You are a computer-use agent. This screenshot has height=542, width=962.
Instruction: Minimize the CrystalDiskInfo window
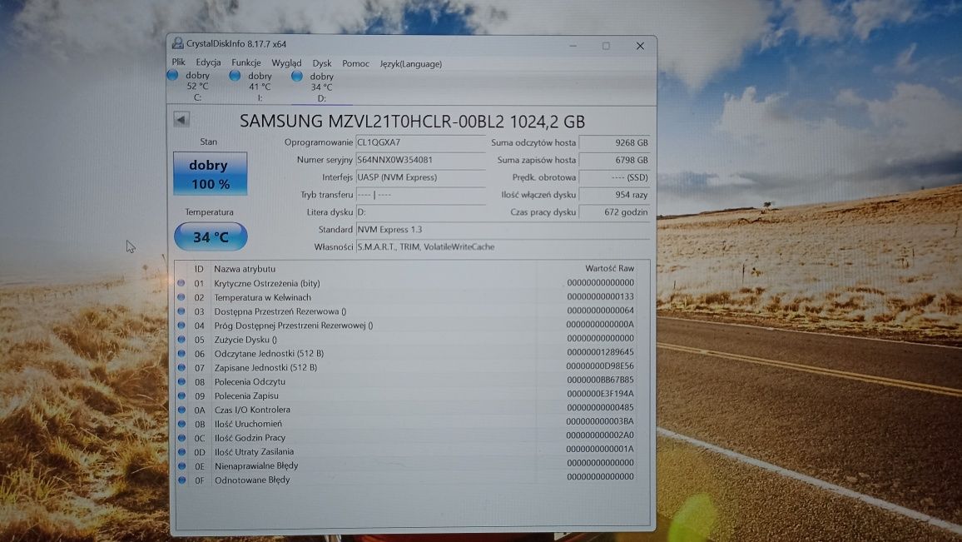[573, 46]
